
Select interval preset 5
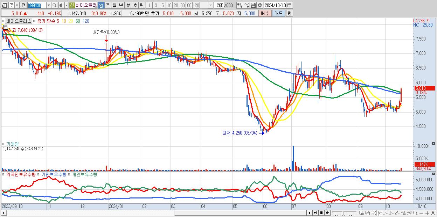pos(162,5)
